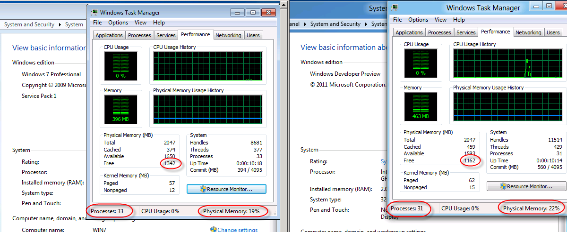Click Physical Memory Usage History graph, left window
567x232 pixels.
click(x=208, y=109)
